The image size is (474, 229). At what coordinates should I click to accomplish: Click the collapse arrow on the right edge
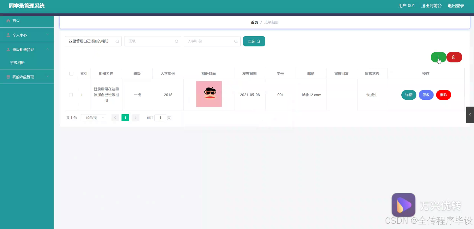tap(470, 115)
